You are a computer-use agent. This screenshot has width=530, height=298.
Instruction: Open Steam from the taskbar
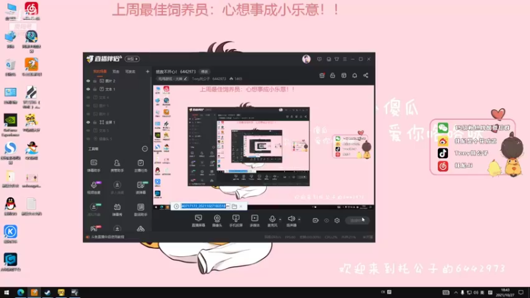47,293
